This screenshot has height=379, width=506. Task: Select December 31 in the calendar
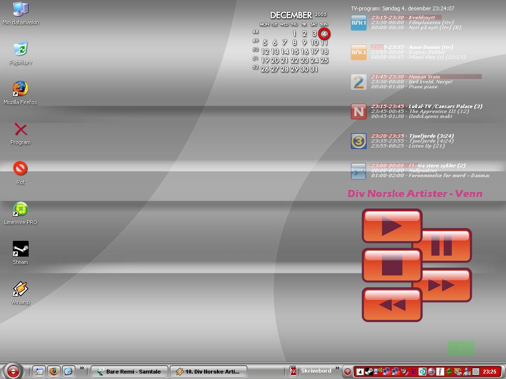pos(314,69)
